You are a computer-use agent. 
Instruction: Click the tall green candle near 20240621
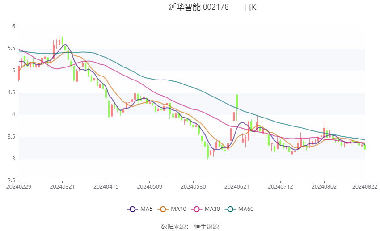[237, 101]
